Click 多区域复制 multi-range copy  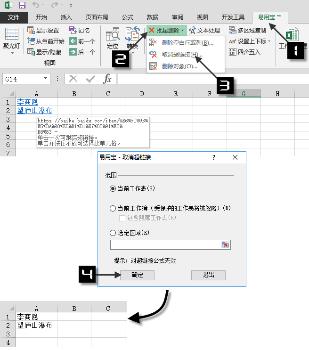(247, 30)
